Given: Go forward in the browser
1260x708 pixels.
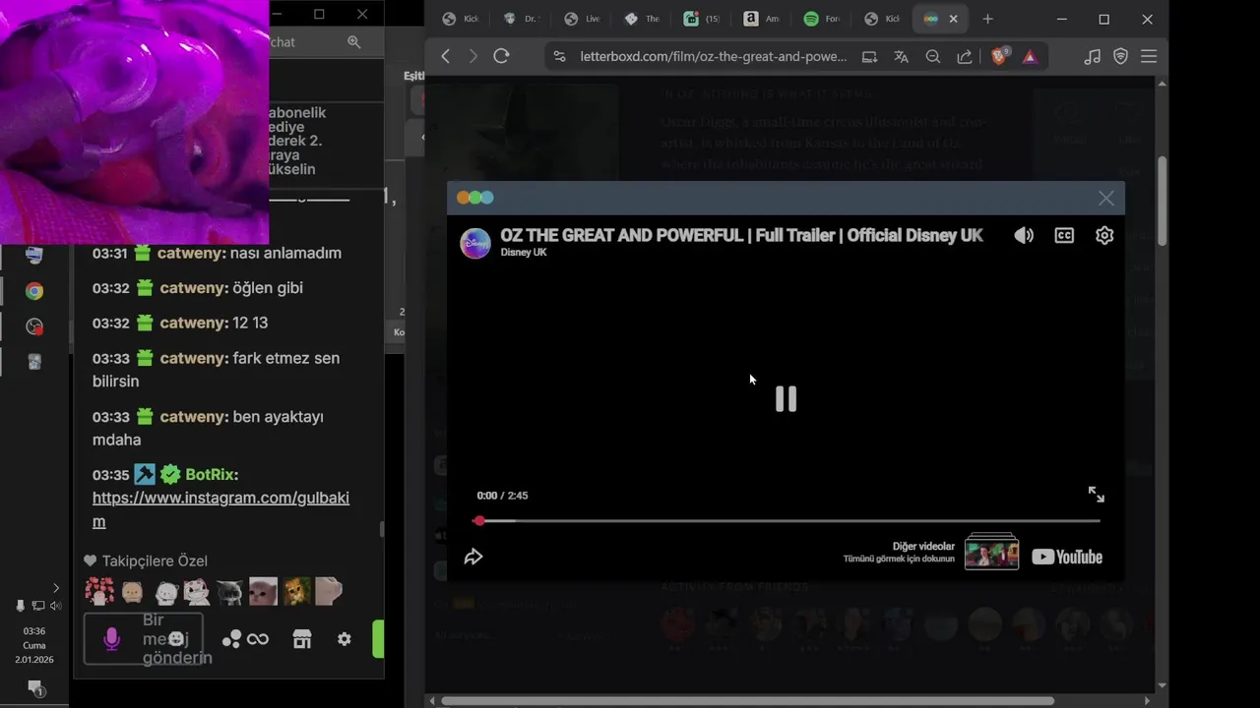Looking at the screenshot, I should tap(472, 56).
